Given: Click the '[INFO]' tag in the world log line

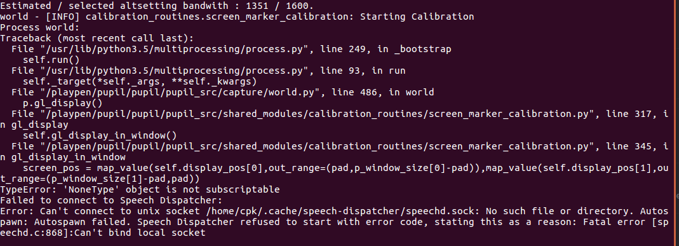Looking at the screenshot, I should pyautogui.click(x=63, y=17).
